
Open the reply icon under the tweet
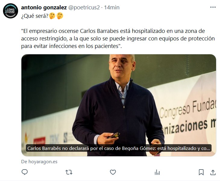point(24,172)
